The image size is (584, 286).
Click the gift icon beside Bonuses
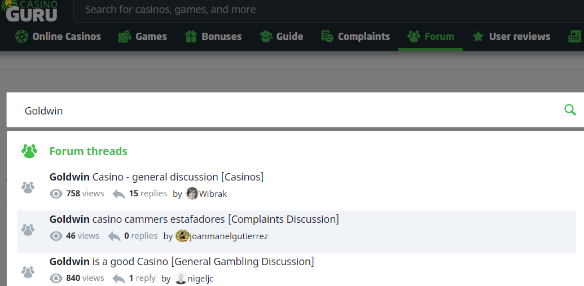click(192, 37)
